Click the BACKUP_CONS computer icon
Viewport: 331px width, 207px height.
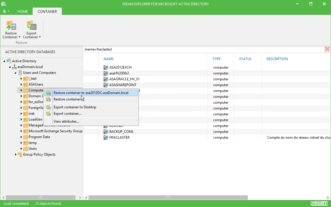(106, 131)
